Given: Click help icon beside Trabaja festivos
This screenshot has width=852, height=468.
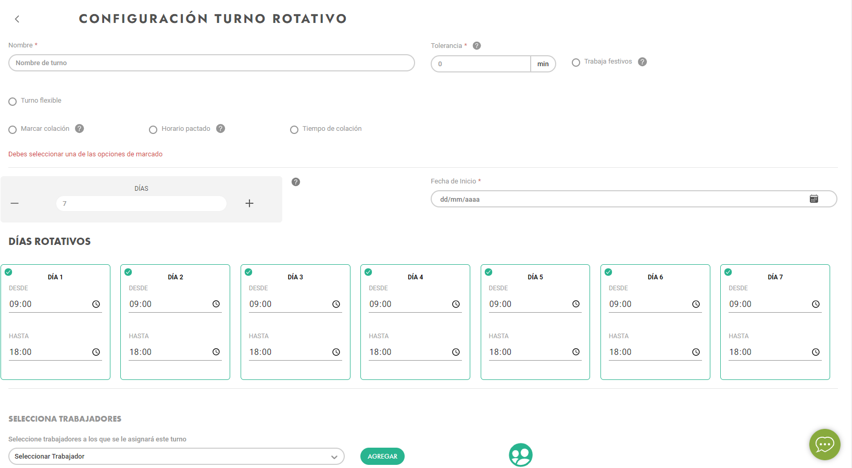Looking at the screenshot, I should point(642,62).
